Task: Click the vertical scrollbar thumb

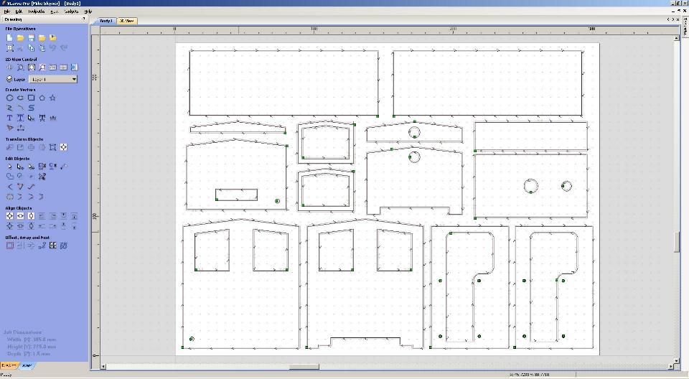Action: click(x=676, y=242)
